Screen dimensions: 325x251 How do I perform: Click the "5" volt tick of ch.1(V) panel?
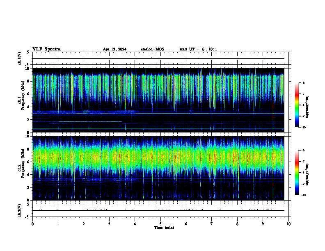[29, 52]
